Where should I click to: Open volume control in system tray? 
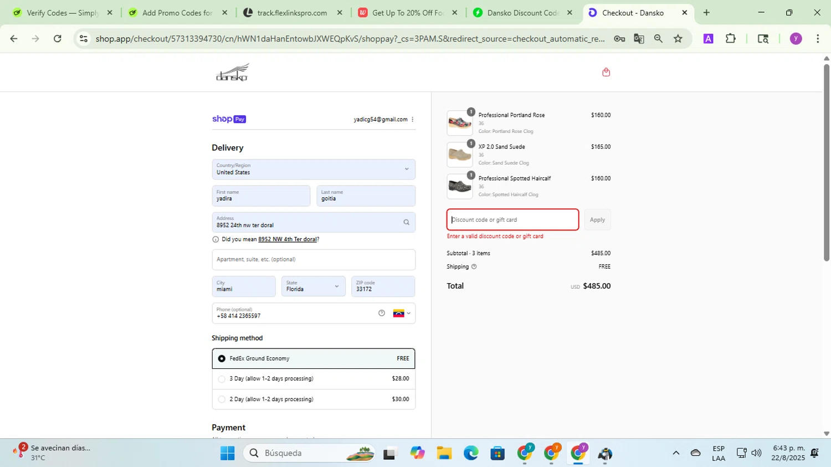(x=756, y=453)
